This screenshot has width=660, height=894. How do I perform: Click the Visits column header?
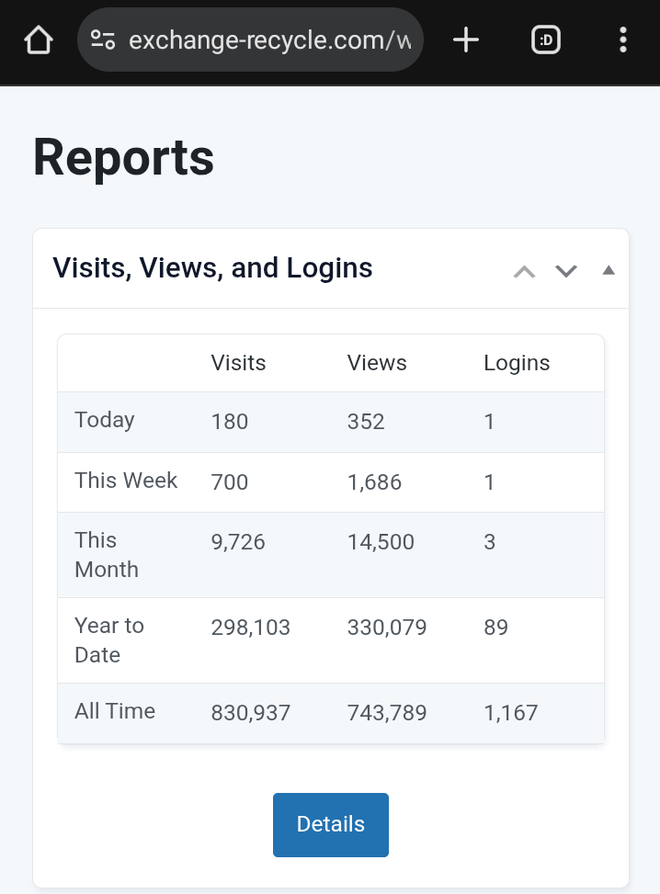pyautogui.click(x=238, y=363)
